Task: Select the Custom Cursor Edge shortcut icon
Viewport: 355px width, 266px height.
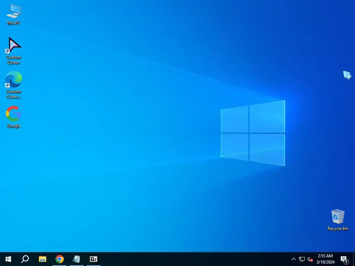Action: click(x=14, y=85)
